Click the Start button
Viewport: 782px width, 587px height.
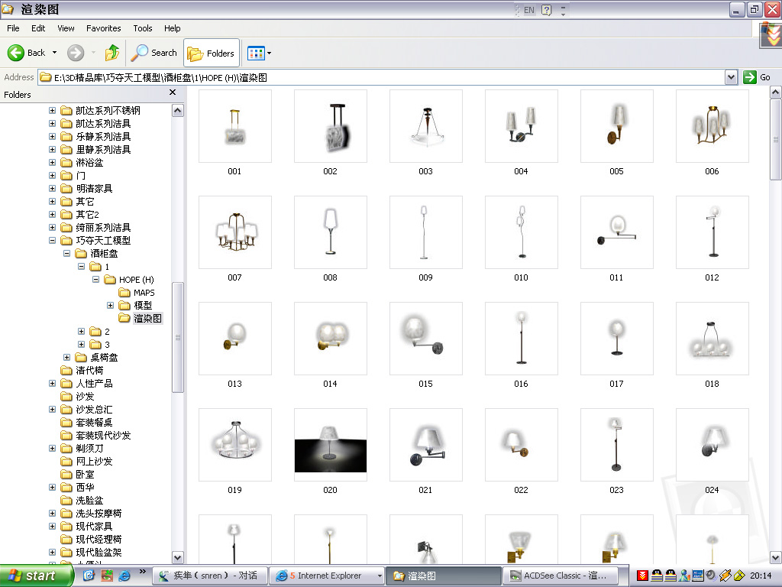[x=32, y=576]
